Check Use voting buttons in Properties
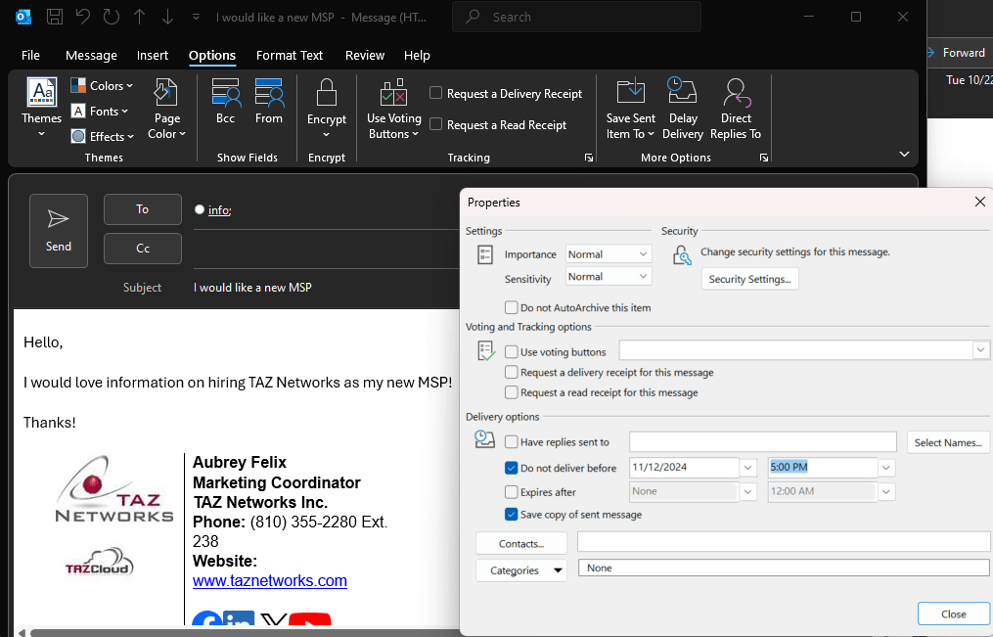The image size is (993, 637). point(511,352)
